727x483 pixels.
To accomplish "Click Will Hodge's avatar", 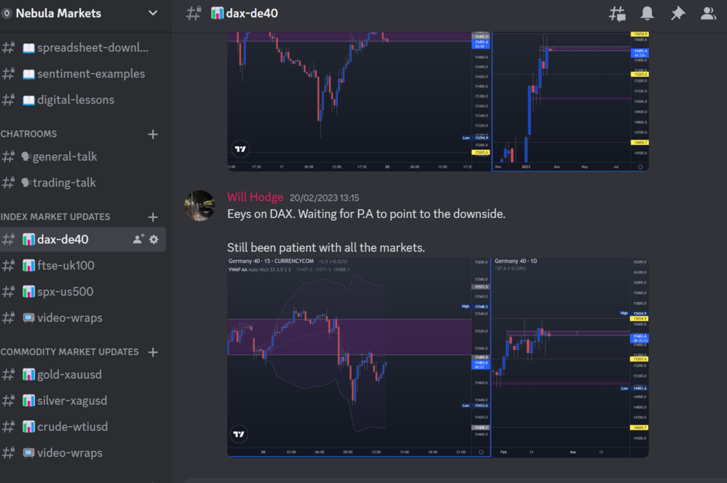I will [200, 206].
